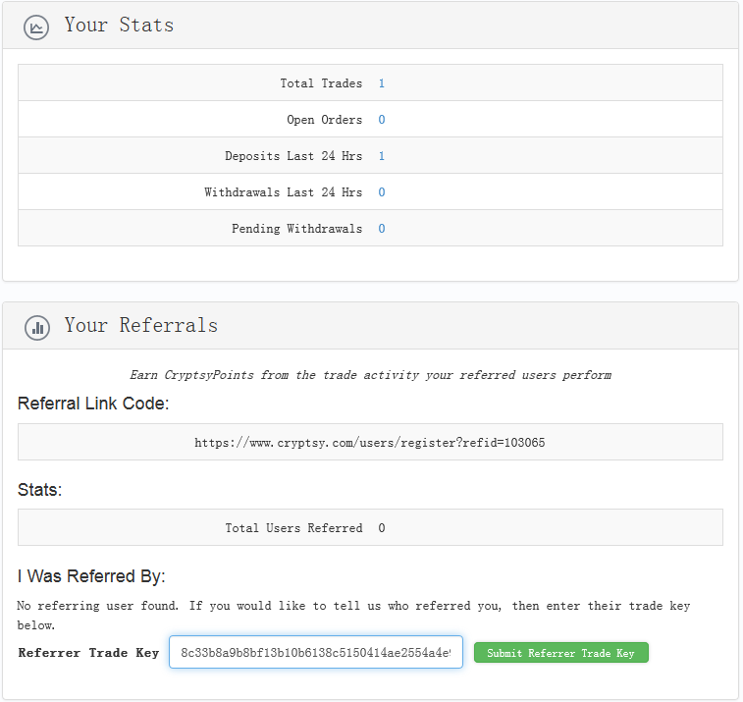Click the I Was Referred By heading
This screenshot has height=702, width=743.
pos(91,575)
